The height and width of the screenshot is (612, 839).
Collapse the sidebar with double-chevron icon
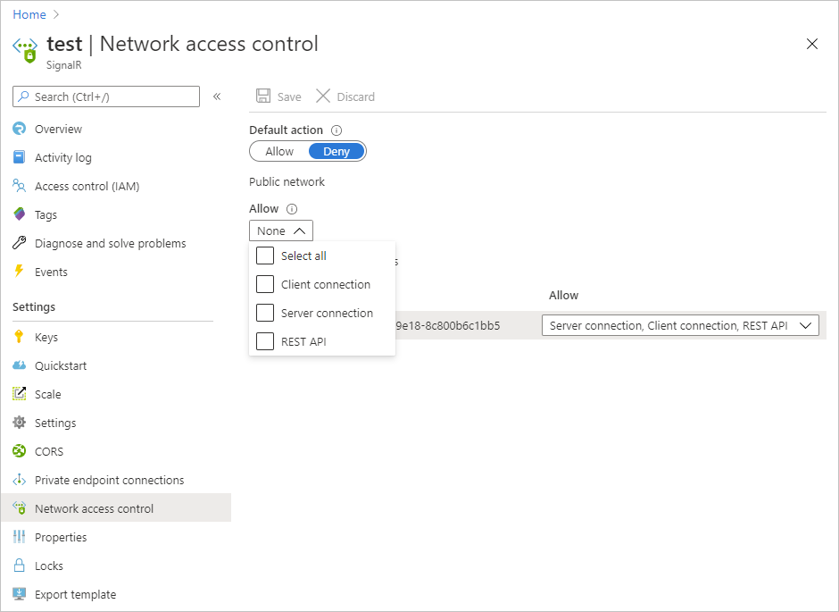coord(217,96)
